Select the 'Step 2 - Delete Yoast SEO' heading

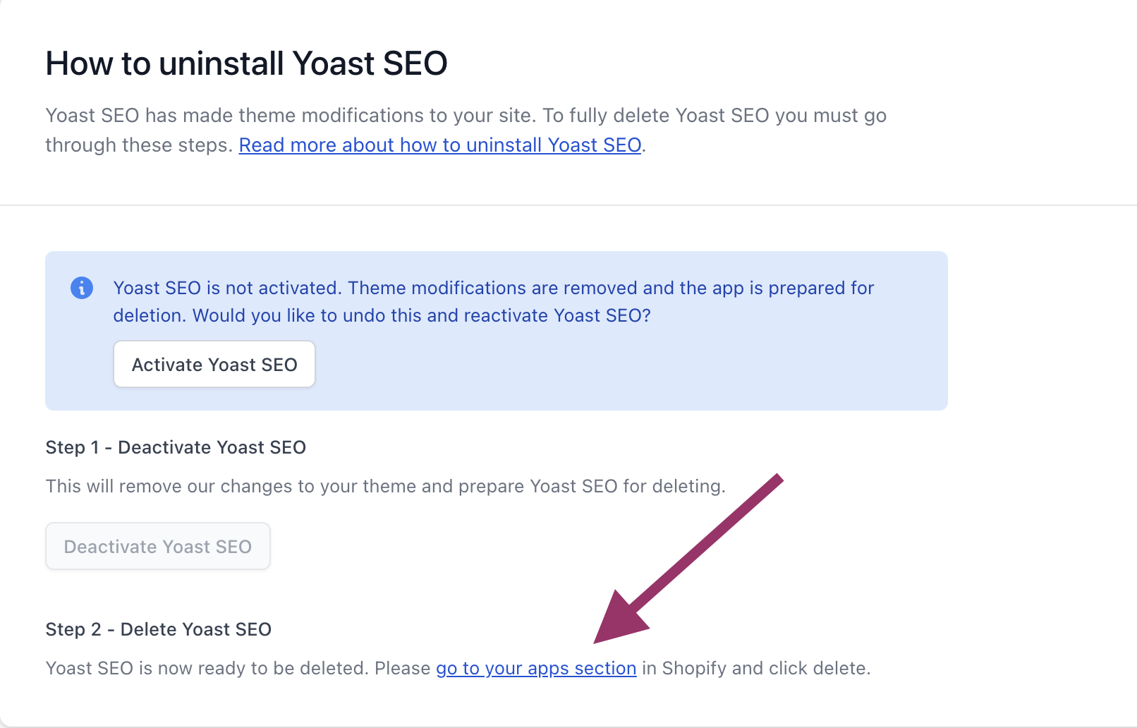[159, 629]
